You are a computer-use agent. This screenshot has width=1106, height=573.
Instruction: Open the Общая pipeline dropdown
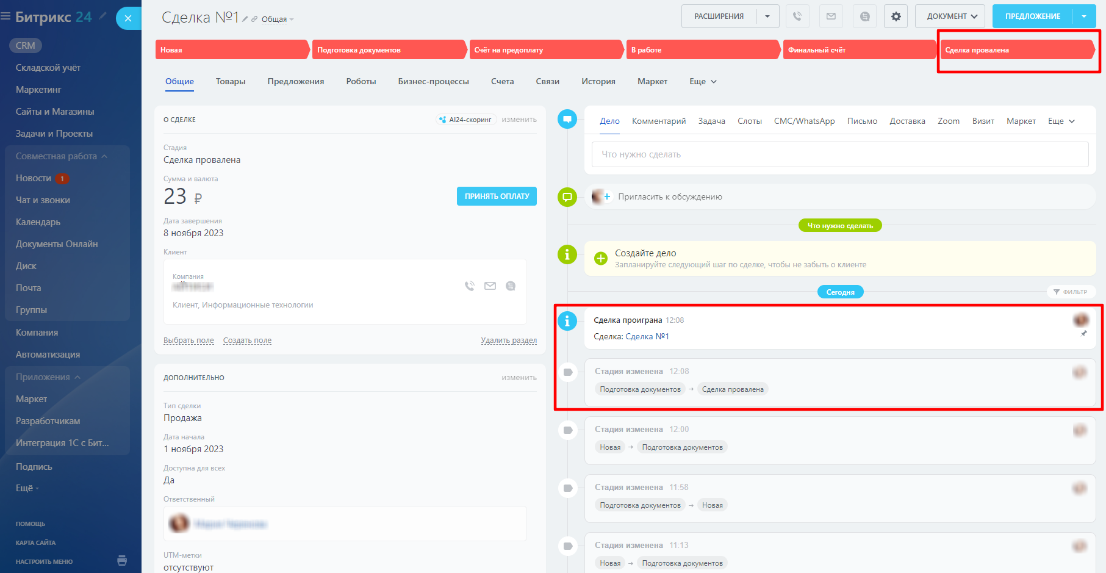point(278,19)
